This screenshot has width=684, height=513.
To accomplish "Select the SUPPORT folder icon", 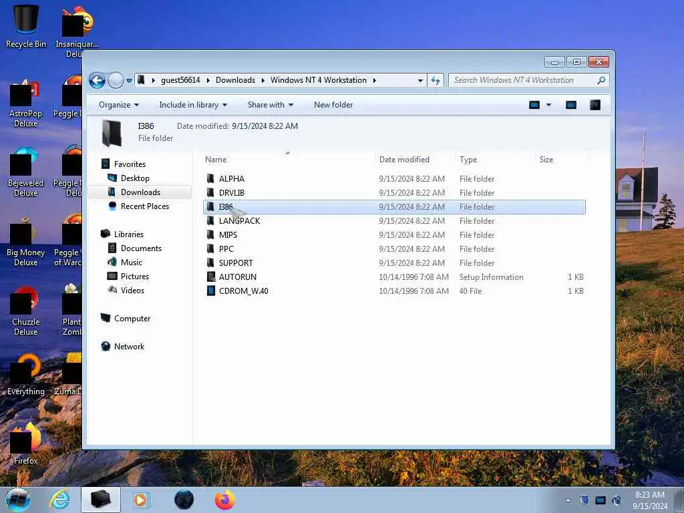I will [x=210, y=263].
